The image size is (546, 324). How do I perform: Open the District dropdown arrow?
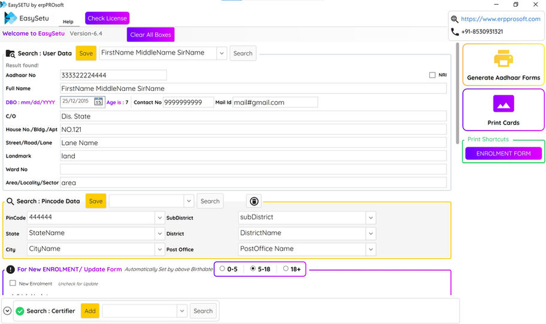[x=371, y=234]
